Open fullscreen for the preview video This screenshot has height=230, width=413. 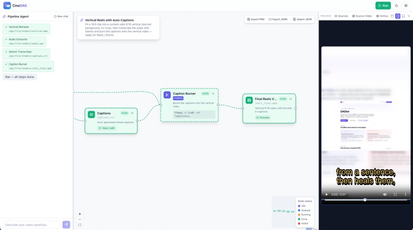(x=395, y=195)
